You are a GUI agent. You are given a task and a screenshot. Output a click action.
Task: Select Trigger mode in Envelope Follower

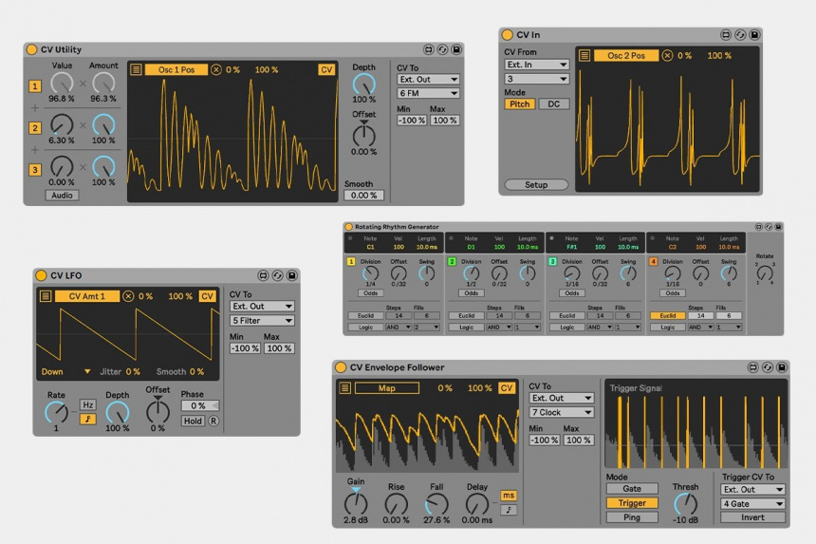coord(632,503)
